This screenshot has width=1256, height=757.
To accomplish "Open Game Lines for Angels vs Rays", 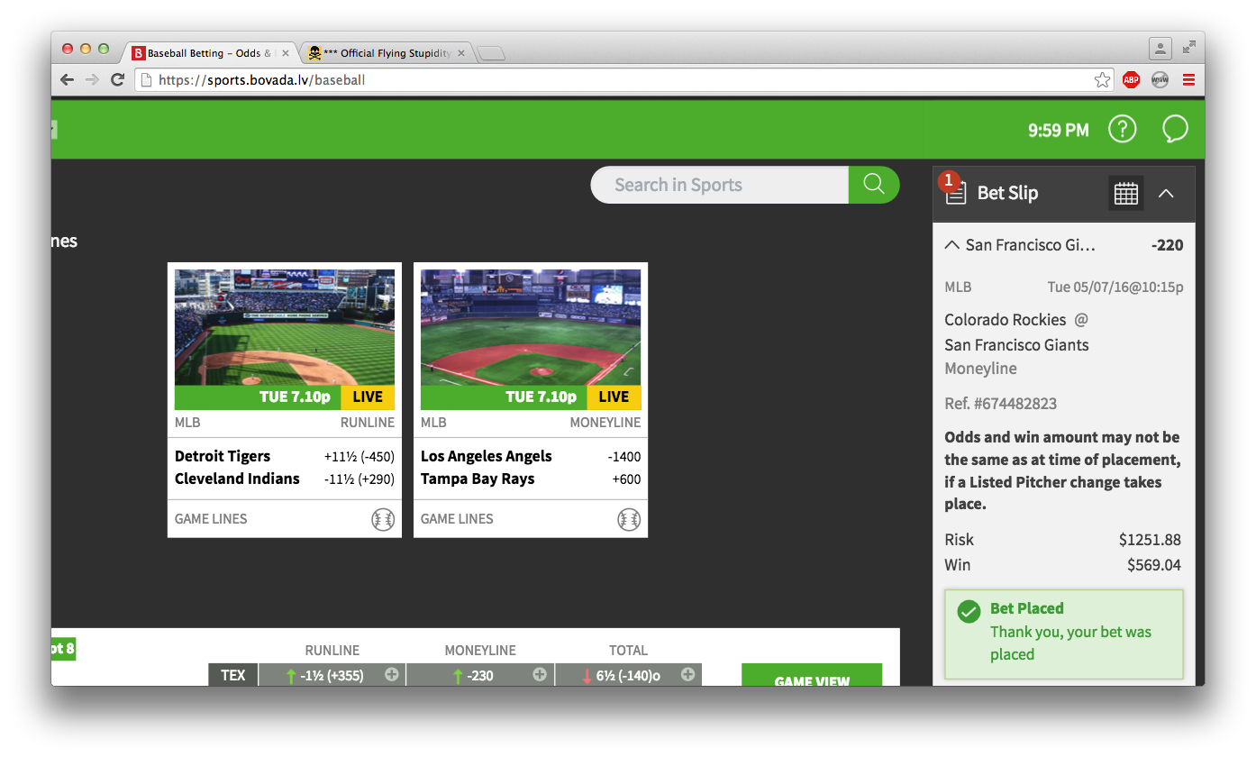I will click(x=457, y=519).
